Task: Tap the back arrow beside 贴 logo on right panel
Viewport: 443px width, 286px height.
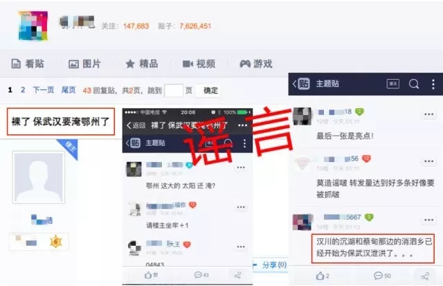Action: [x=294, y=84]
